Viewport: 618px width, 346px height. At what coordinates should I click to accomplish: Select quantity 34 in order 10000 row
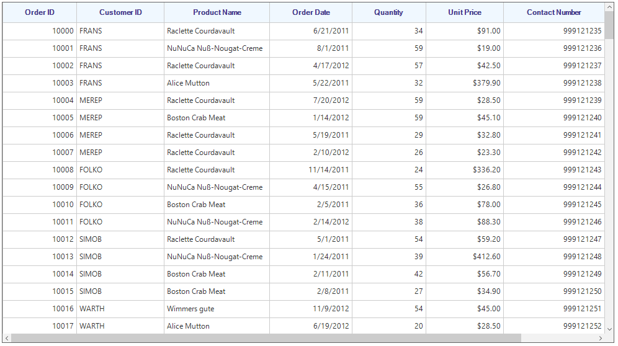[x=389, y=31]
